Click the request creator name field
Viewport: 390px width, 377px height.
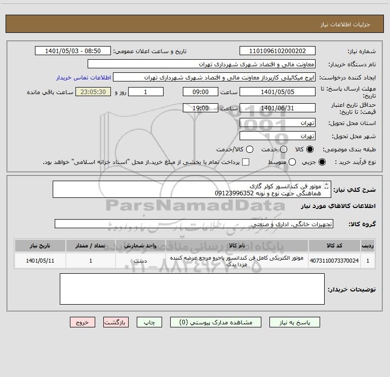coord(214,77)
